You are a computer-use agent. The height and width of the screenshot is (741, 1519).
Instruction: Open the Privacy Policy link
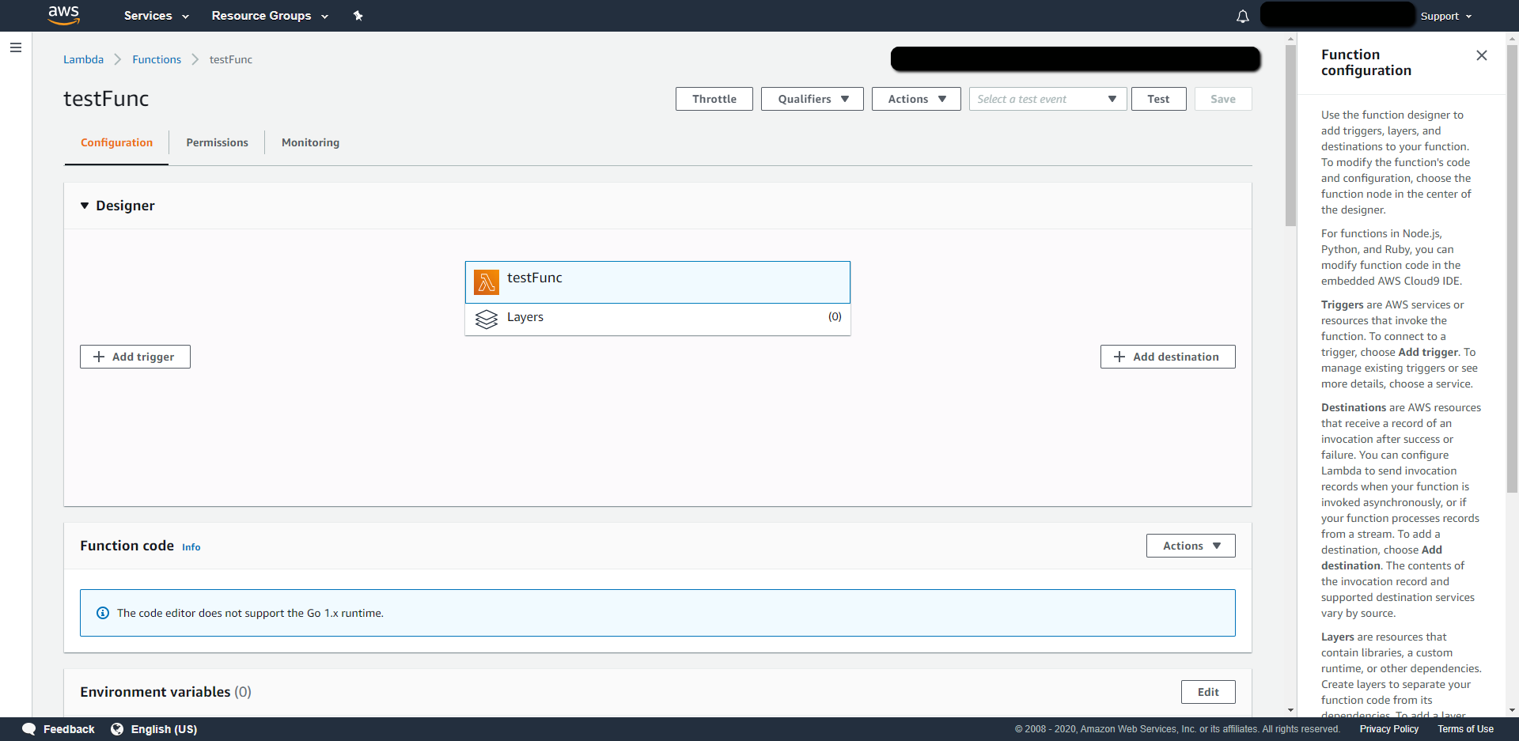coord(1389,729)
